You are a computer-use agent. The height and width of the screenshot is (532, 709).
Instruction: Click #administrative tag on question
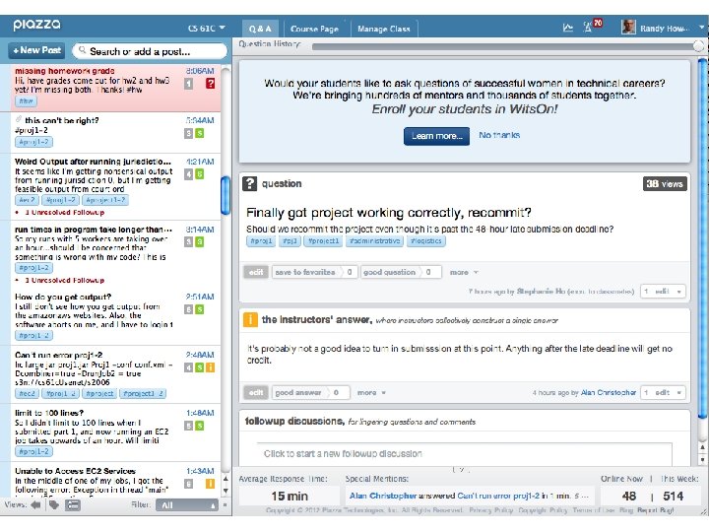point(374,241)
